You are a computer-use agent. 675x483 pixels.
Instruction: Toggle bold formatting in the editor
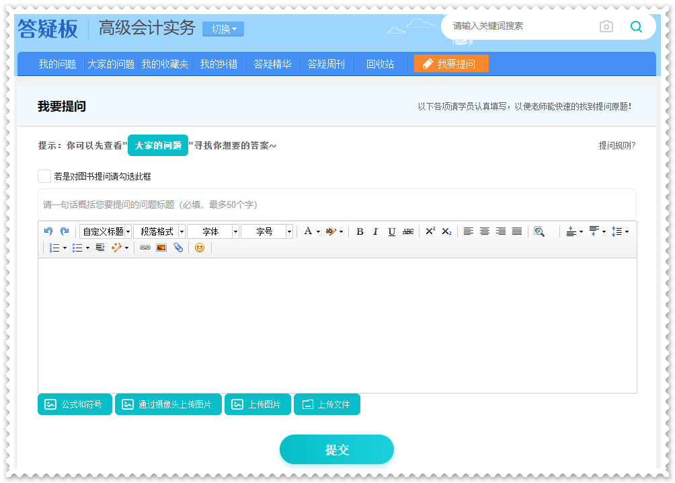(x=360, y=231)
